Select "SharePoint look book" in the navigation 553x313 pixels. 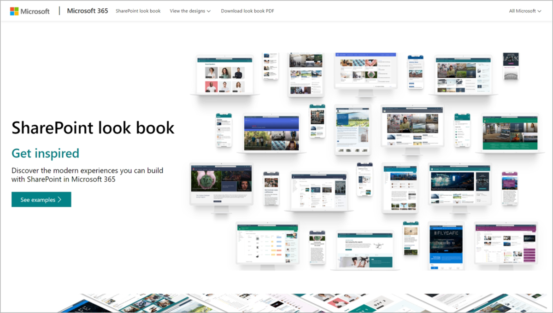point(138,11)
